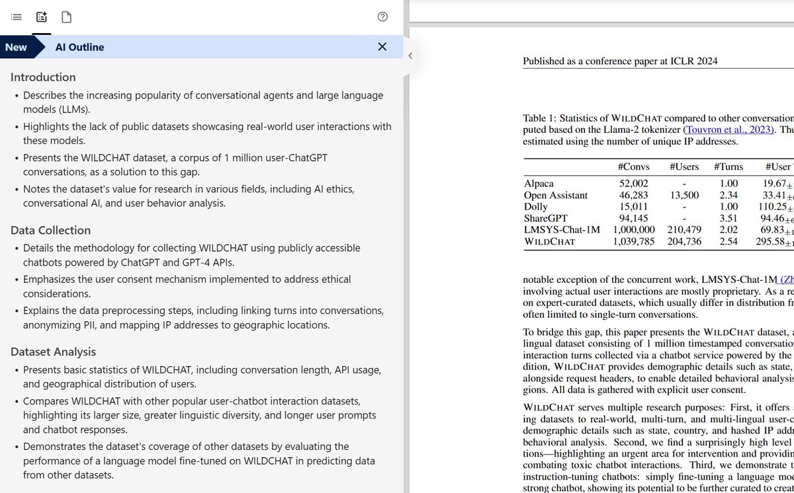
Task: Click bullet 'Explains the data preprocessing steps'
Action: [203, 318]
